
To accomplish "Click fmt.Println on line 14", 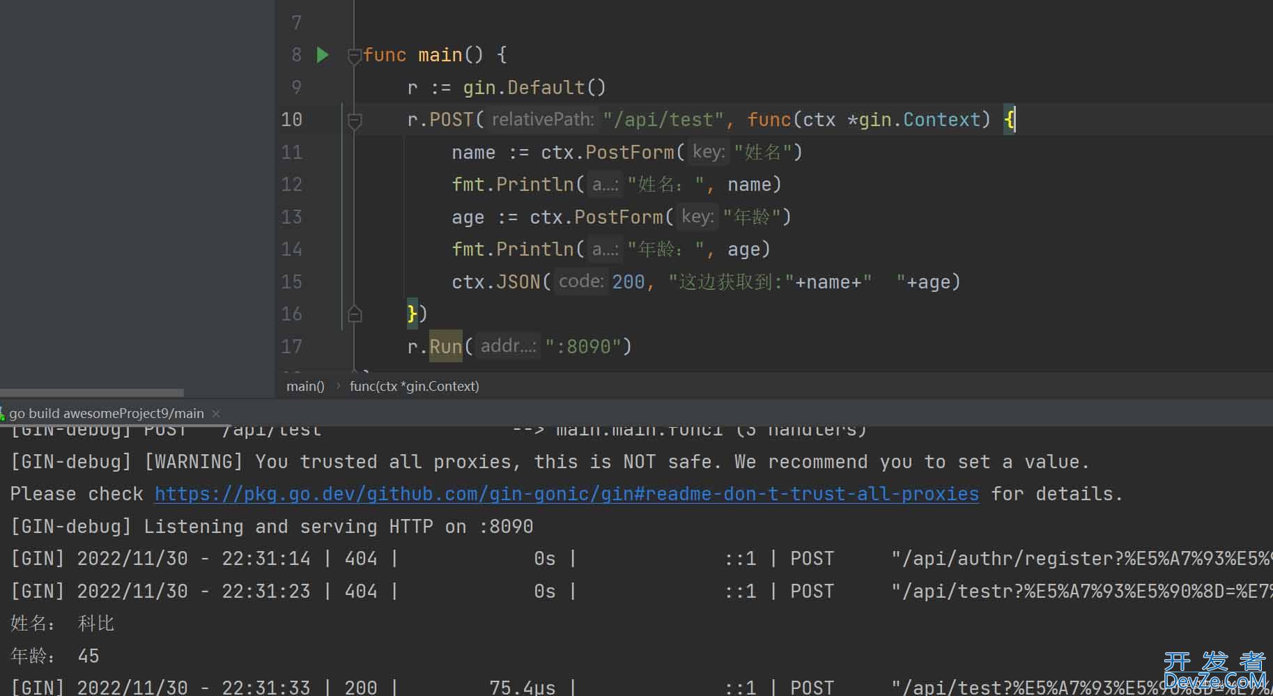I will coord(513,249).
